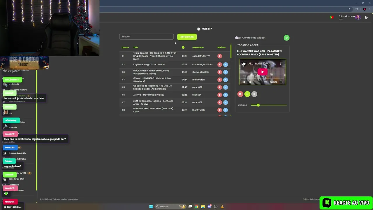Move Zezé Di Camargo track up
Image resolution: width=373 pixels, height=210 pixels.
226,102
